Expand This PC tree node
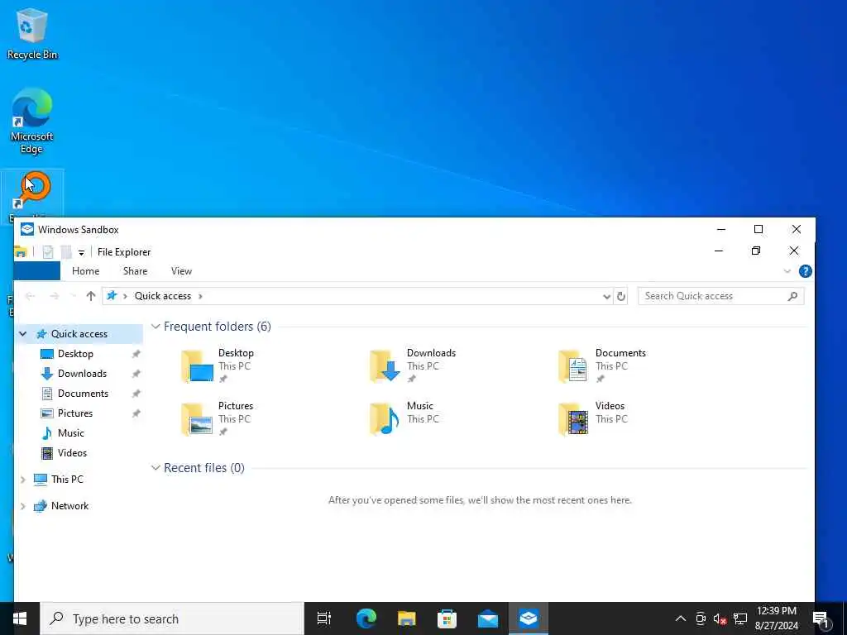The height and width of the screenshot is (635, 847). click(x=22, y=480)
